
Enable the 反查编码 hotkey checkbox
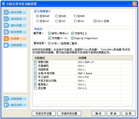[35, 66]
